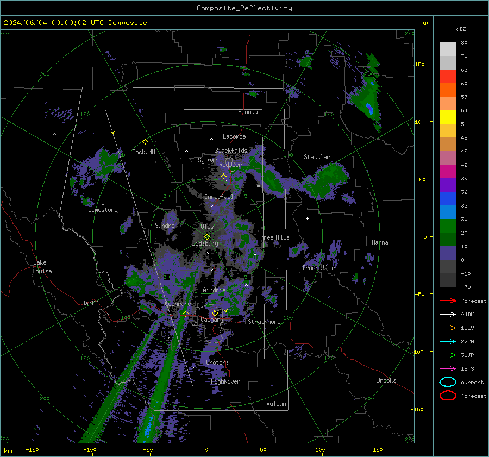489x457 pixels.
Task: Click the Hanna city label
Action: click(x=380, y=242)
